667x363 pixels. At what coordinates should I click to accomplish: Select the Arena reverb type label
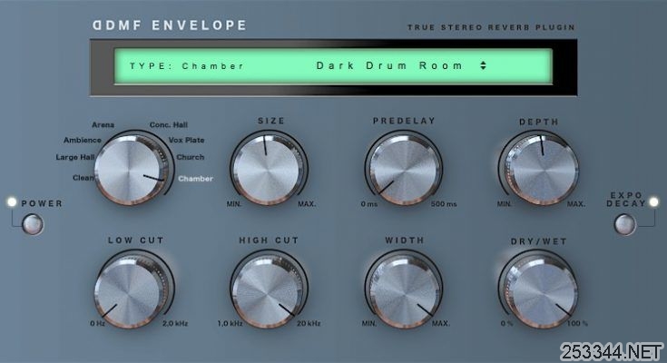[x=103, y=124]
